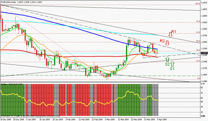The height and width of the screenshot is (121, 208).
Task: Select the S1 support text label
Action: [x=172, y=69]
